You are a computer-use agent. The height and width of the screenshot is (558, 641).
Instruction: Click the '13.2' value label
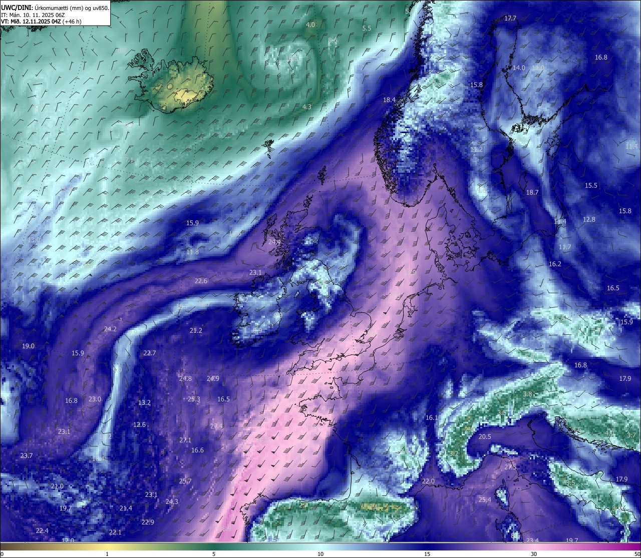click(x=144, y=403)
